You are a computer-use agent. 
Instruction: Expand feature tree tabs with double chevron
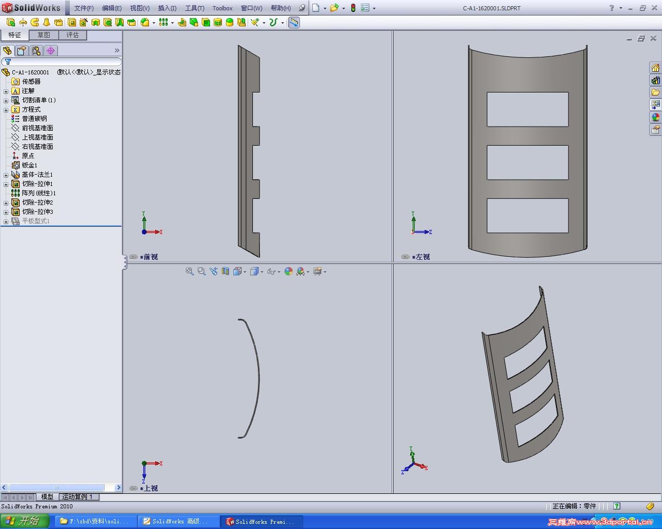[117, 51]
